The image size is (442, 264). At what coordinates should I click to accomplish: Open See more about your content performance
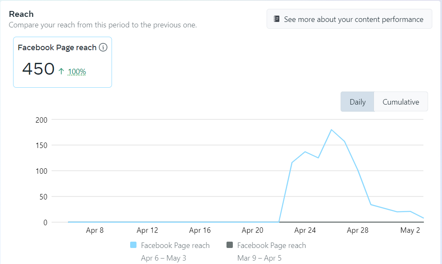tap(349, 19)
